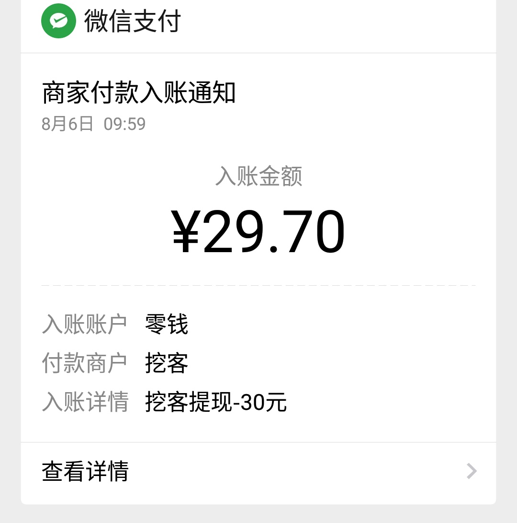
Task: Tap the green WeChat Pay logo icon
Action: click(58, 21)
